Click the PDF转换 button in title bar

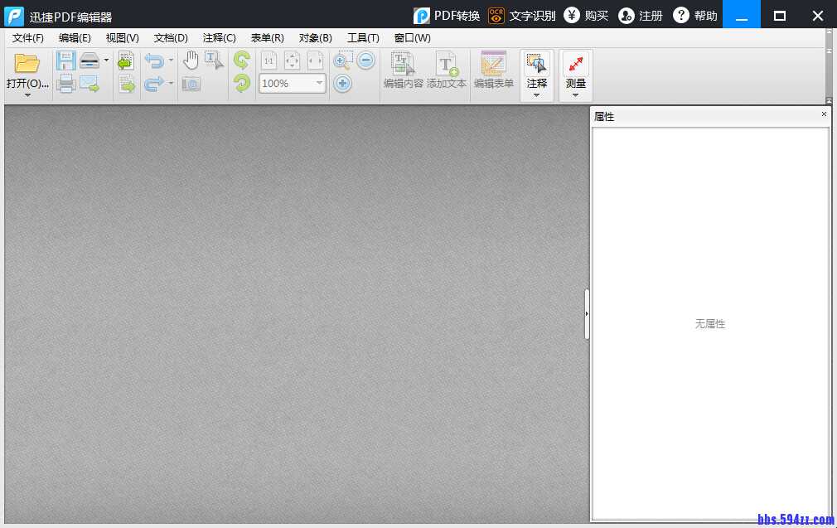tap(446, 16)
